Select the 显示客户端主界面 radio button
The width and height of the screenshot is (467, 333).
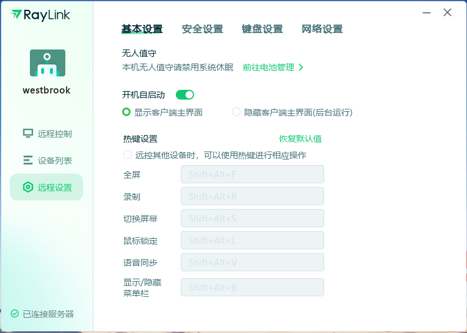(126, 112)
